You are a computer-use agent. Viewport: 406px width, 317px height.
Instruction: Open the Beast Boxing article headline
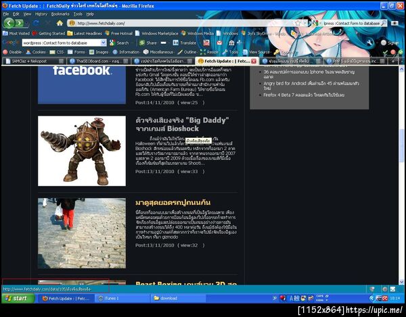(x=186, y=283)
